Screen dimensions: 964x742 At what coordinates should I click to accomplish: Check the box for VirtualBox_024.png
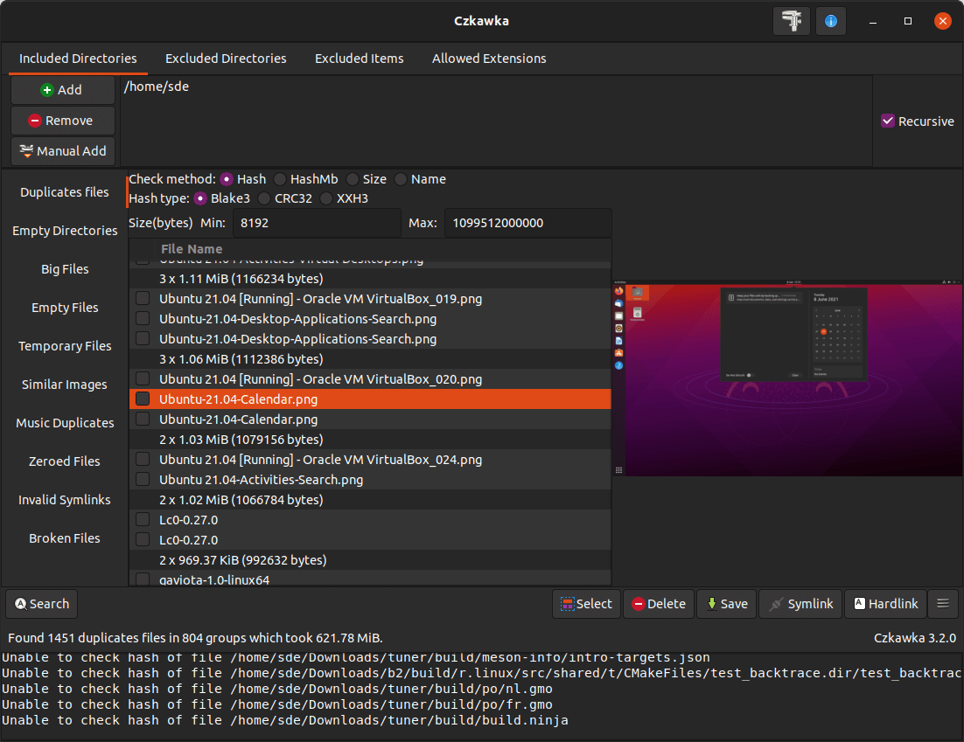click(x=143, y=460)
